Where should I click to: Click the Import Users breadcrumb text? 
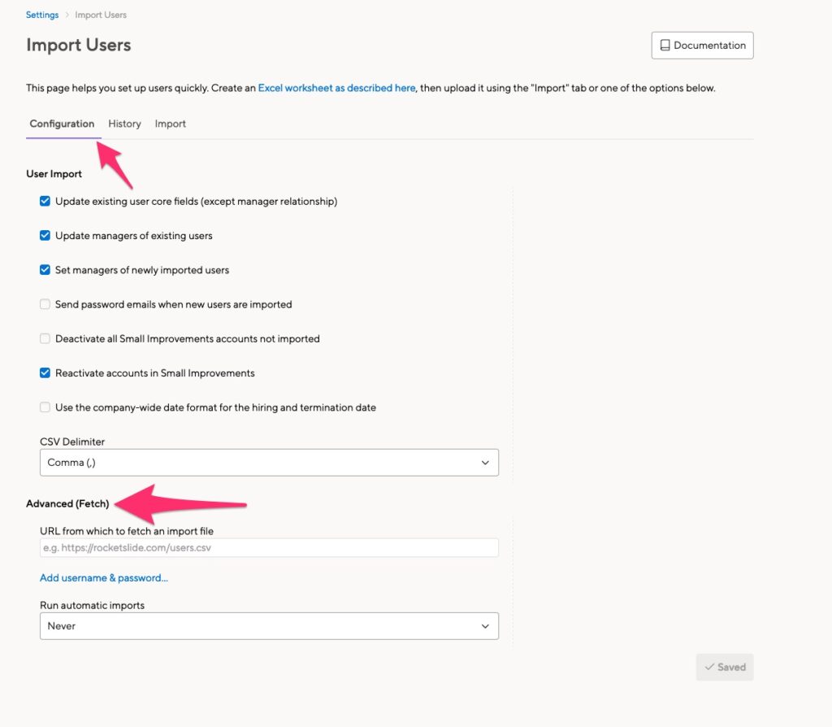pos(101,15)
